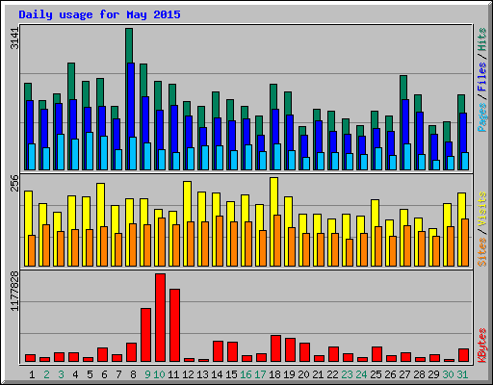Click the green day 24 label
The height and width of the screenshot is (385, 493).
tap(361, 374)
